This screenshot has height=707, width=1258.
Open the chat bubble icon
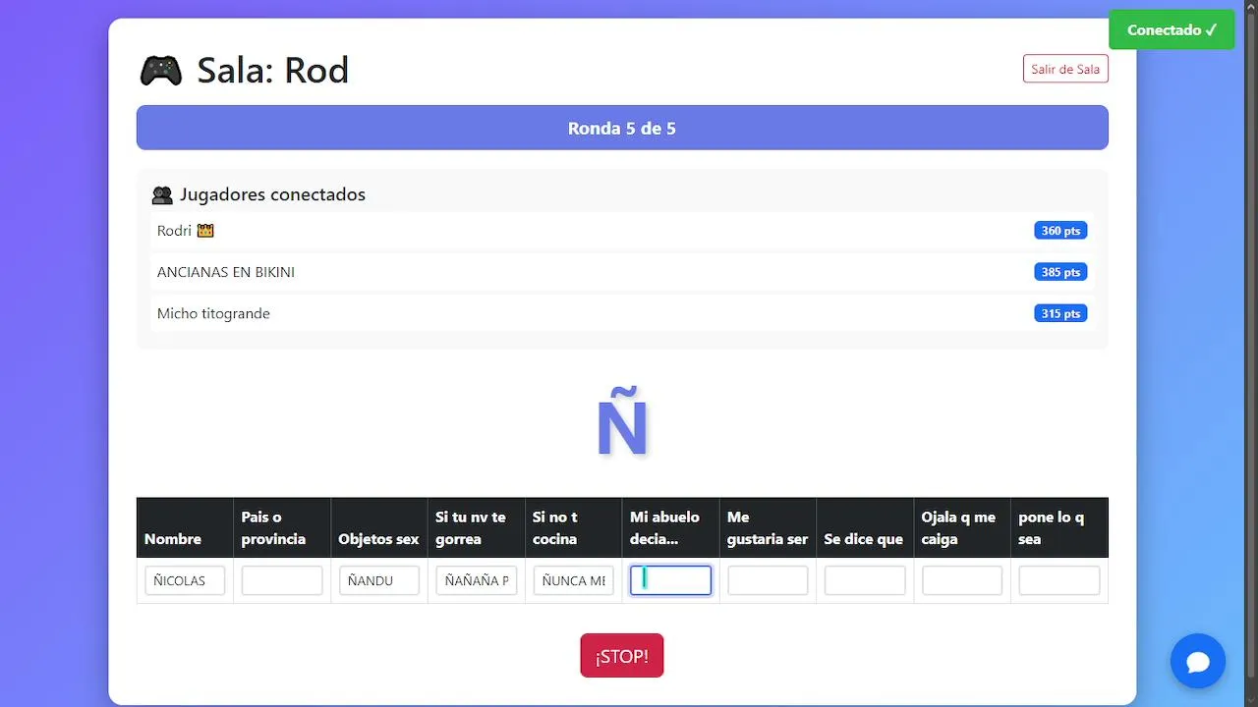tap(1197, 661)
